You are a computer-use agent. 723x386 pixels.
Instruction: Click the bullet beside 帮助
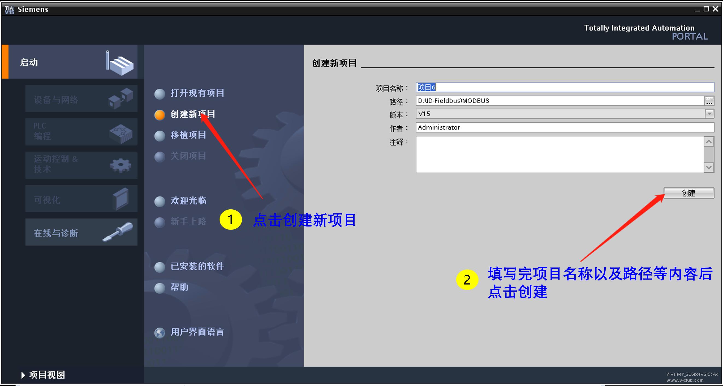pyautogui.click(x=160, y=288)
